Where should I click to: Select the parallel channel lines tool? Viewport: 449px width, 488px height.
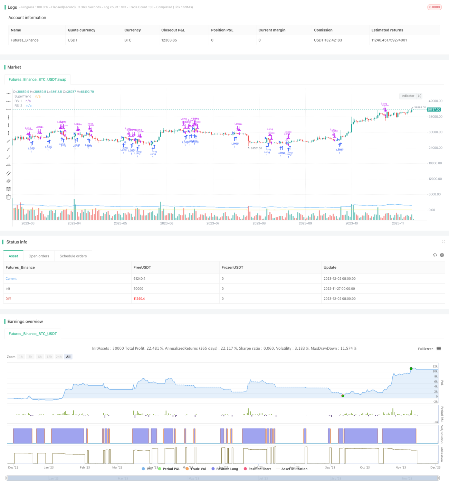click(x=8, y=173)
